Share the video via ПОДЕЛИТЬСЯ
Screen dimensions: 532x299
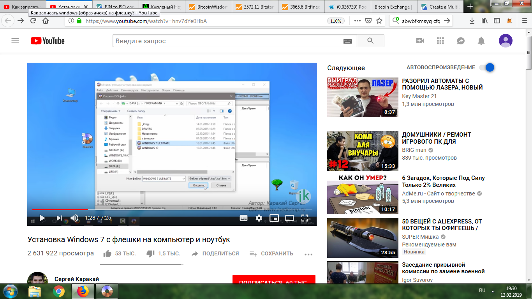coord(215,253)
